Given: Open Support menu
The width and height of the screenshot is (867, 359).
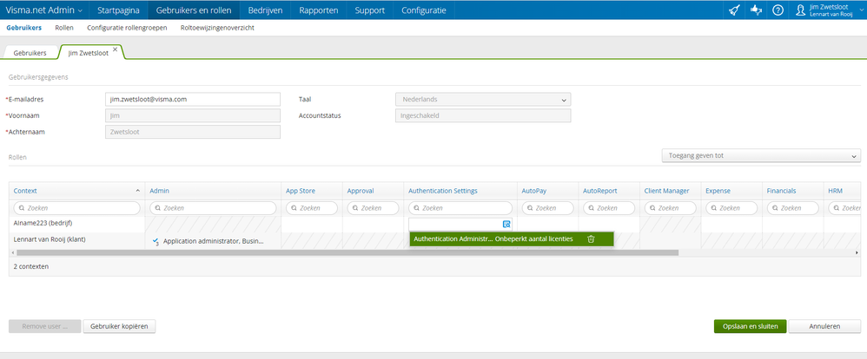Looking at the screenshot, I should tap(370, 10).
